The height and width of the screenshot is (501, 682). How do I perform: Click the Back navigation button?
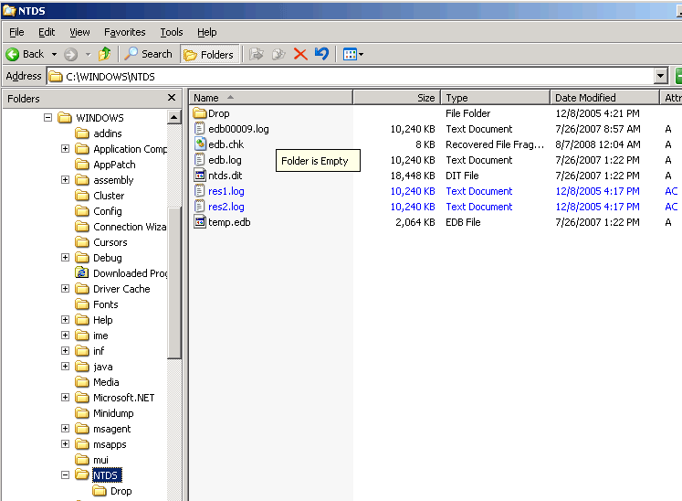(26, 54)
